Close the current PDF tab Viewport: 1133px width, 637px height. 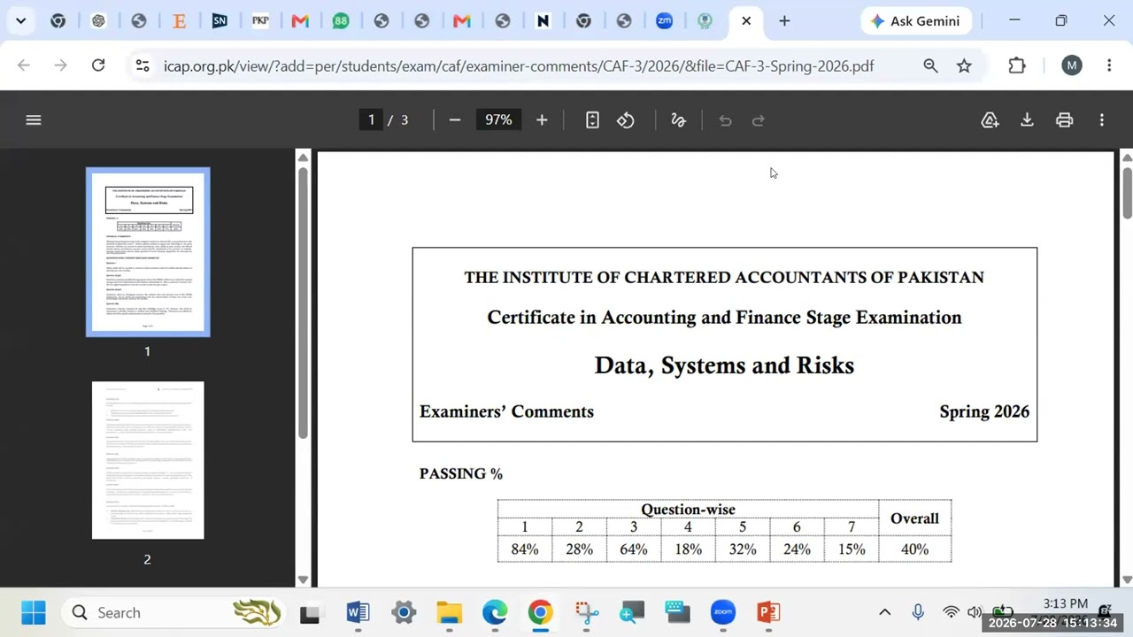(x=746, y=21)
